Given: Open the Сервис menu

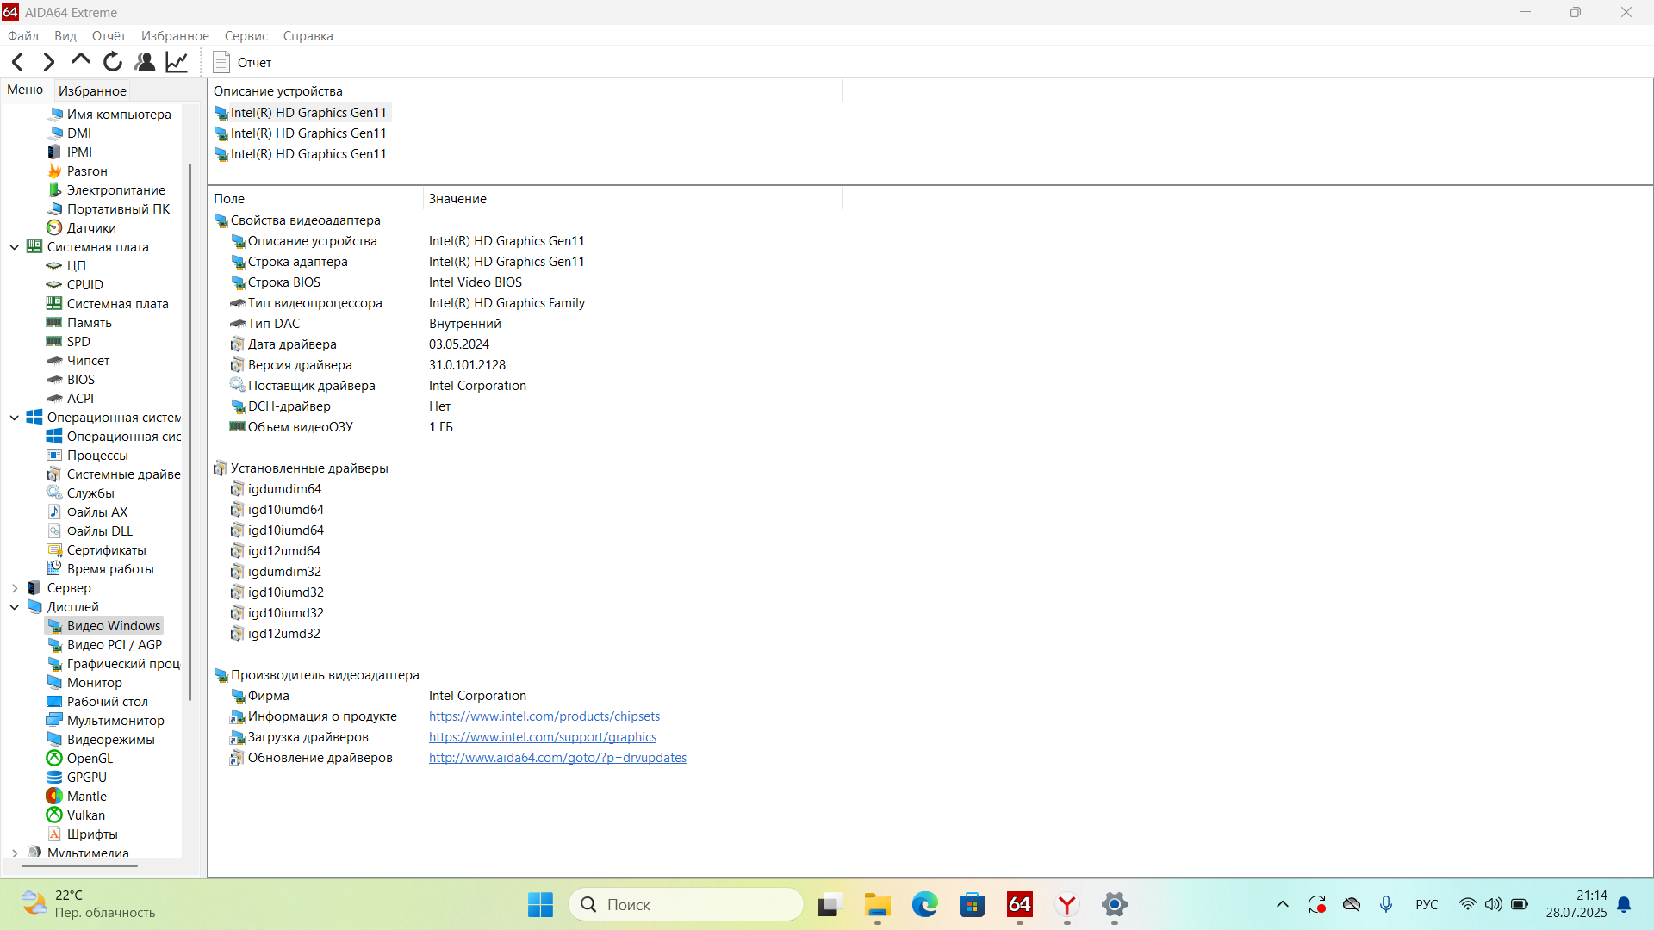Looking at the screenshot, I should tap(246, 36).
